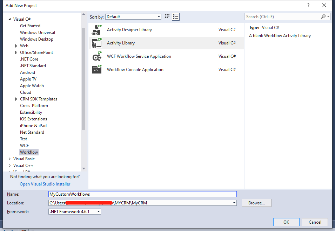Expand the Web node
This screenshot has height=231, width=335.
(16, 46)
